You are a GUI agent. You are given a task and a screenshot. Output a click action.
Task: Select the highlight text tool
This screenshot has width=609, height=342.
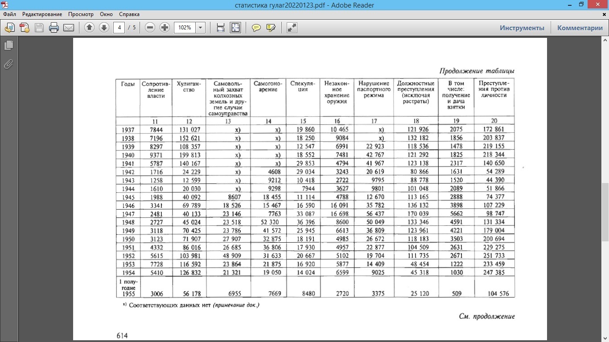point(271,28)
